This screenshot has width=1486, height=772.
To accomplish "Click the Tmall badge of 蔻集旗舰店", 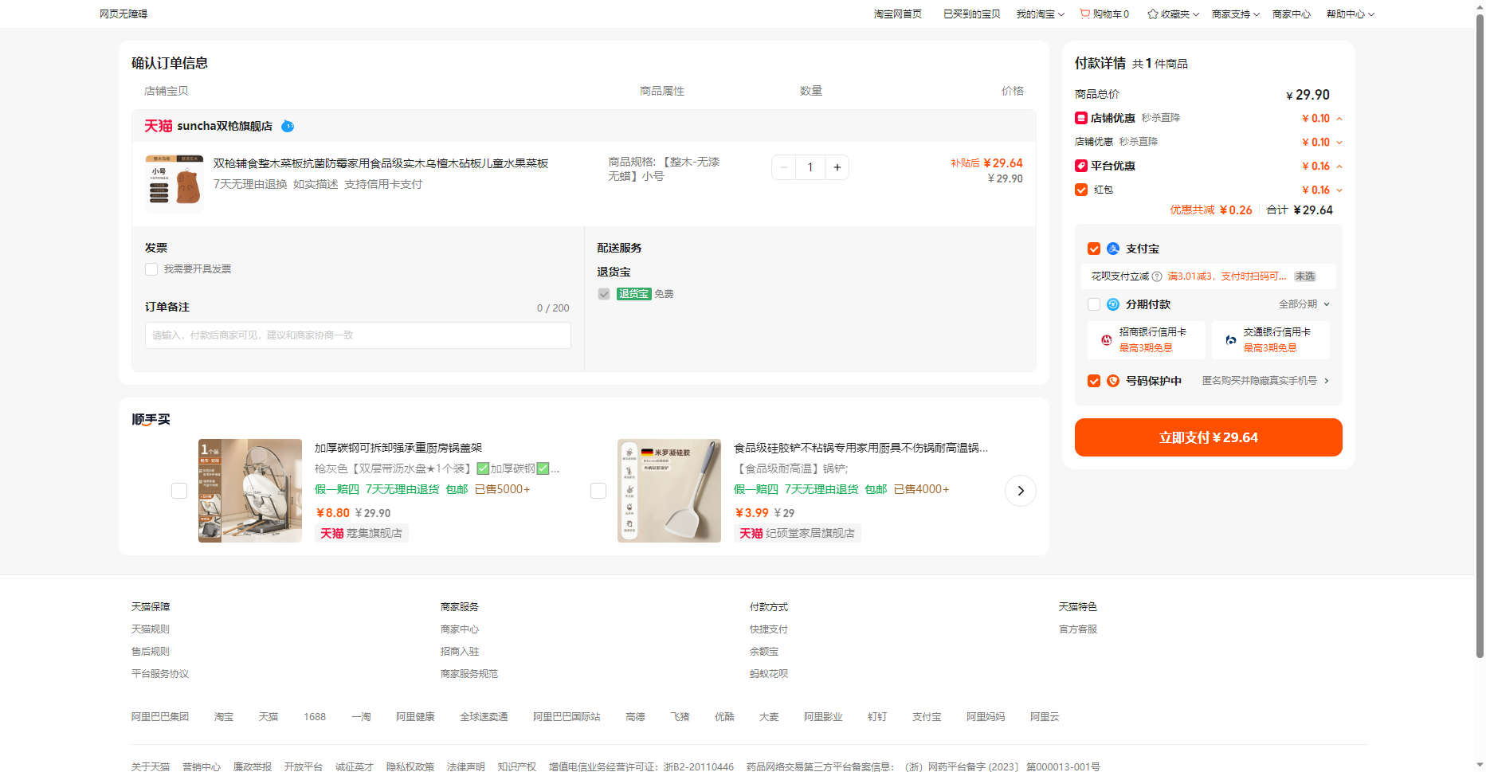I will pyautogui.click(x=332, y=533).
